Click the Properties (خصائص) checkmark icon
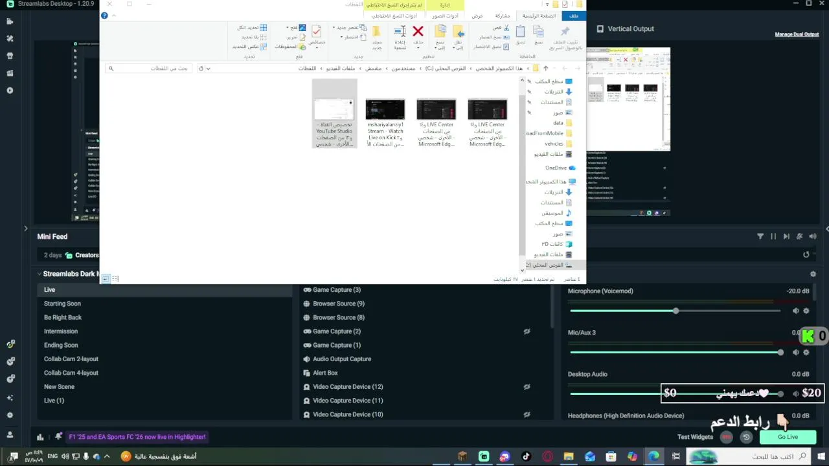 tap(317, 31)
